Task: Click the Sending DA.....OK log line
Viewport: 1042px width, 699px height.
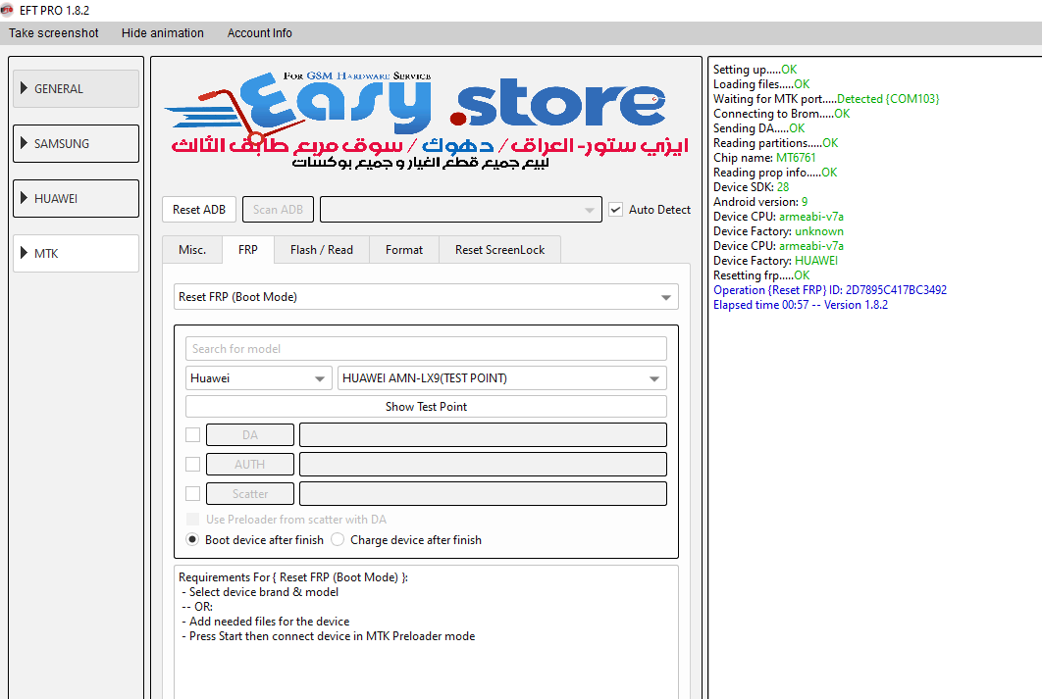Action: [758, 128]
